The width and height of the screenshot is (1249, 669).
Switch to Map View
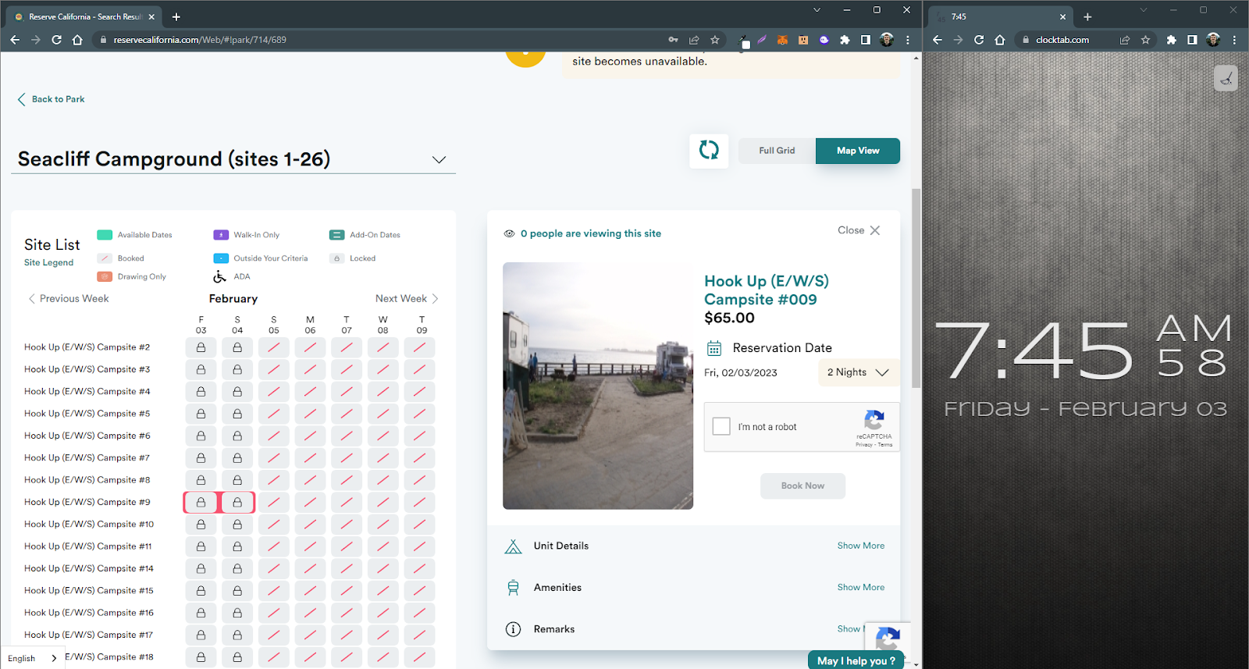click(x=858, y=151)
